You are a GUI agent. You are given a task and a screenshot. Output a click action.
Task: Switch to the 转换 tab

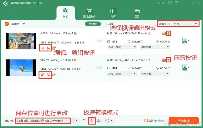[x=66, y=13]
